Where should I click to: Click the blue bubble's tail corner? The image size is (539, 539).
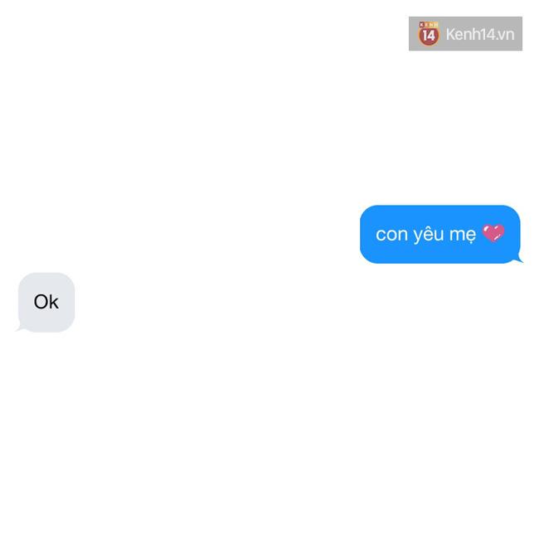518,260
